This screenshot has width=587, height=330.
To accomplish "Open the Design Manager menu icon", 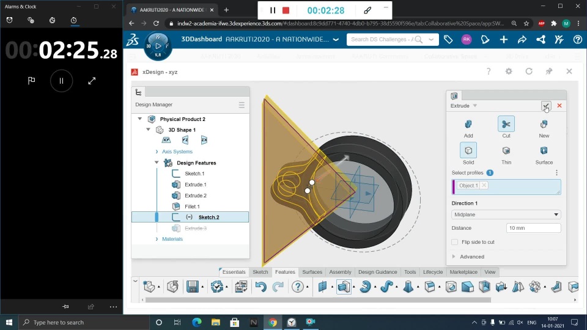I will point(242,105).
